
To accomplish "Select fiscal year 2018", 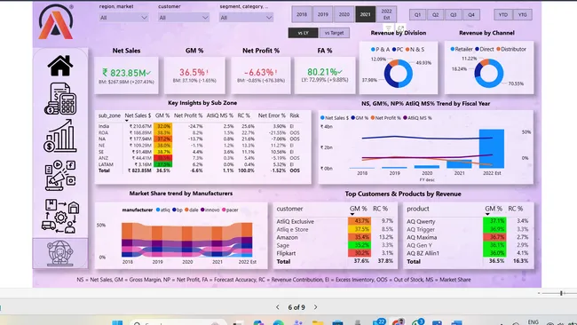I will point(302,14).
